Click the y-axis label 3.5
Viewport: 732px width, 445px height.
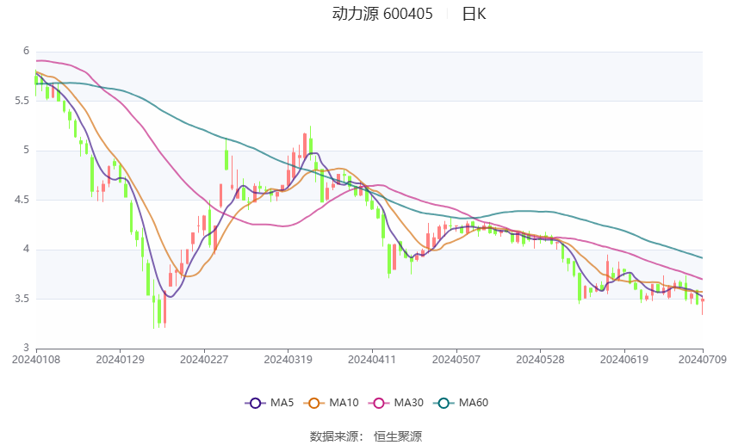pos(22,299)
